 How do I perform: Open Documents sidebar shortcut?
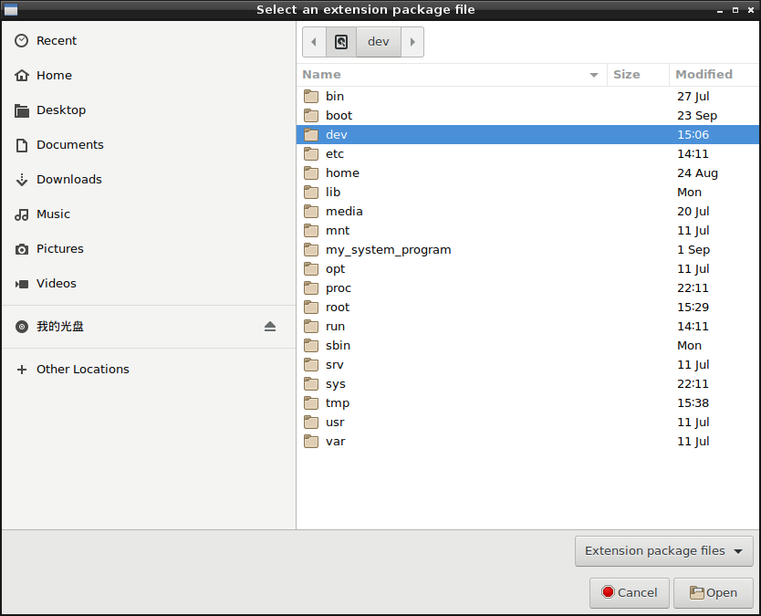click(149, 145)
